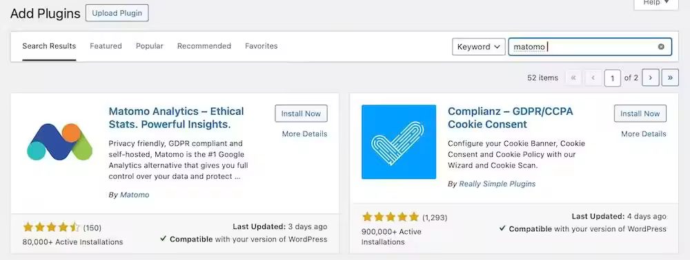Switch to the Featured tab
This screenshot has width=690, height=260.
tap(106, 46)
